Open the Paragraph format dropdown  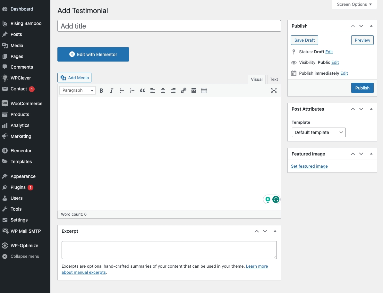(x=77, y=90)
